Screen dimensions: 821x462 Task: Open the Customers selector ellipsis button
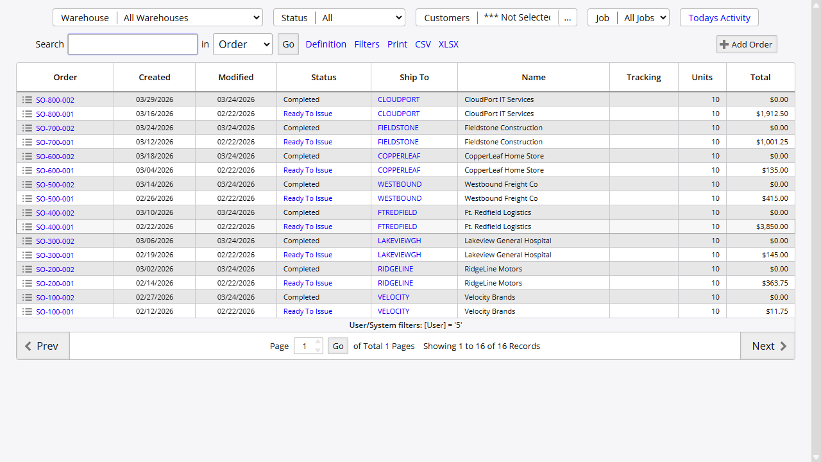(568, 17)
